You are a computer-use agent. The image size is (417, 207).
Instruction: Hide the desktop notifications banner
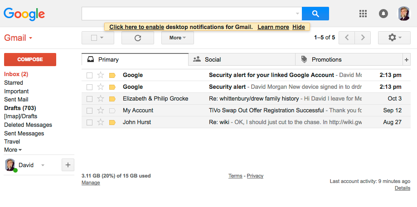tap(299, 27)
